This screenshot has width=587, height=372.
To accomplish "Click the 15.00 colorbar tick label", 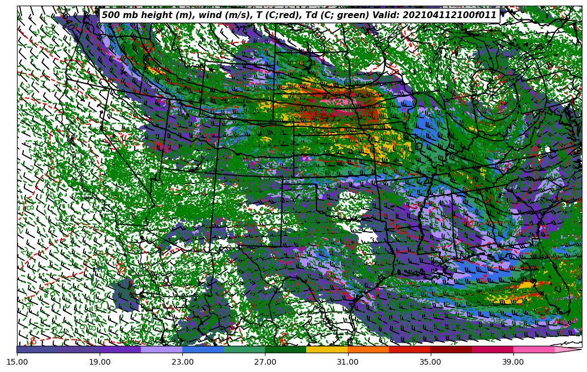I will coord(17,362).
